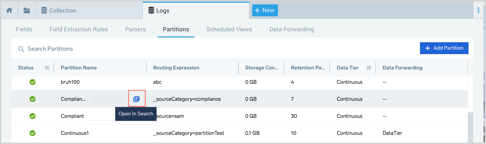Click the Add Partition button
Image resolution: width=486 pixels, height=144 pixels.
(x=444, y=48)
